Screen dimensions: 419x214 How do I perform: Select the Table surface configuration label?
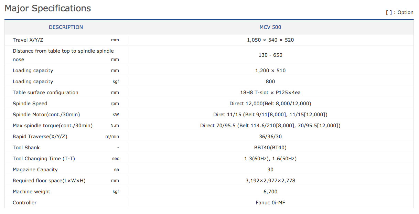pyautogui.click(x=45, y=93)
